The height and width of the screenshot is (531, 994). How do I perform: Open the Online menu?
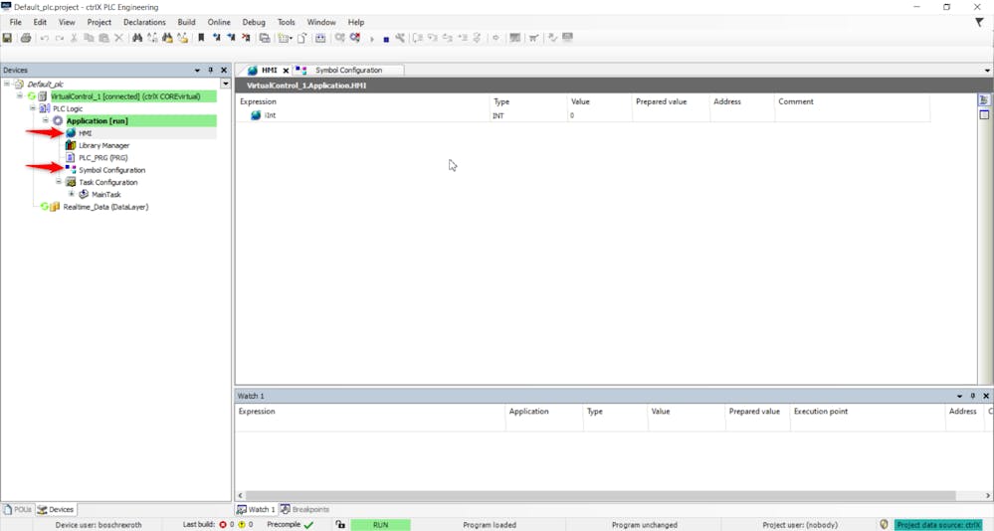[219, 22]
